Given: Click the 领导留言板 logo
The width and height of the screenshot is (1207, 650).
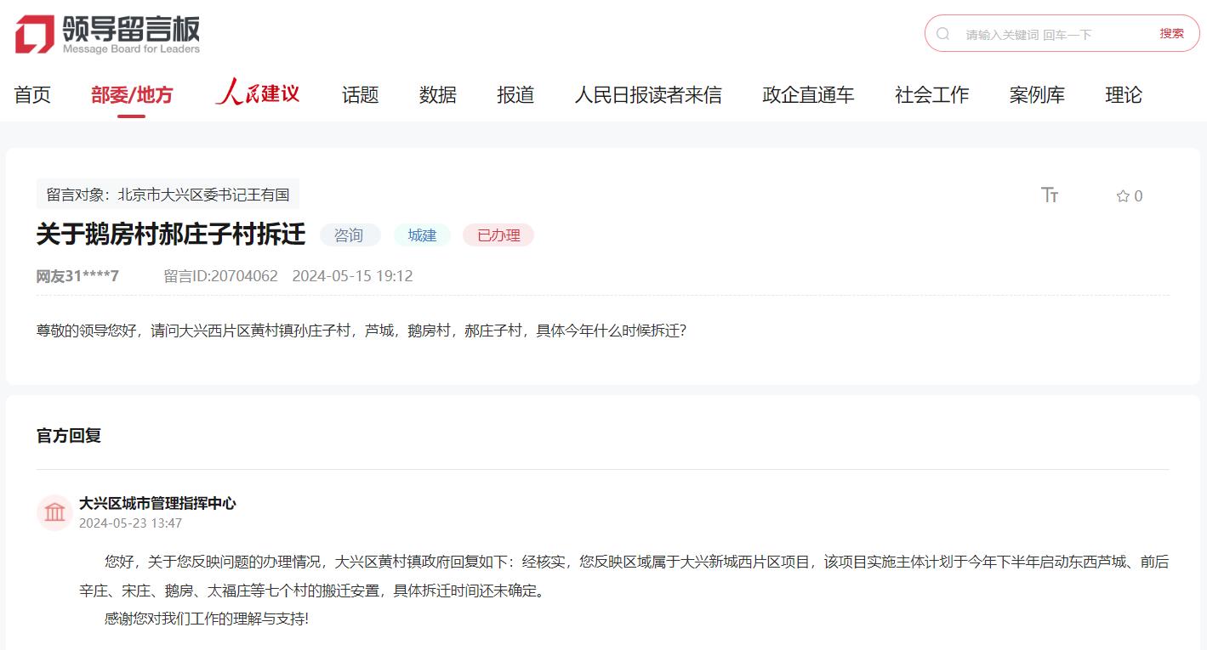Looking at the screenshot, I should coord(107,34).
